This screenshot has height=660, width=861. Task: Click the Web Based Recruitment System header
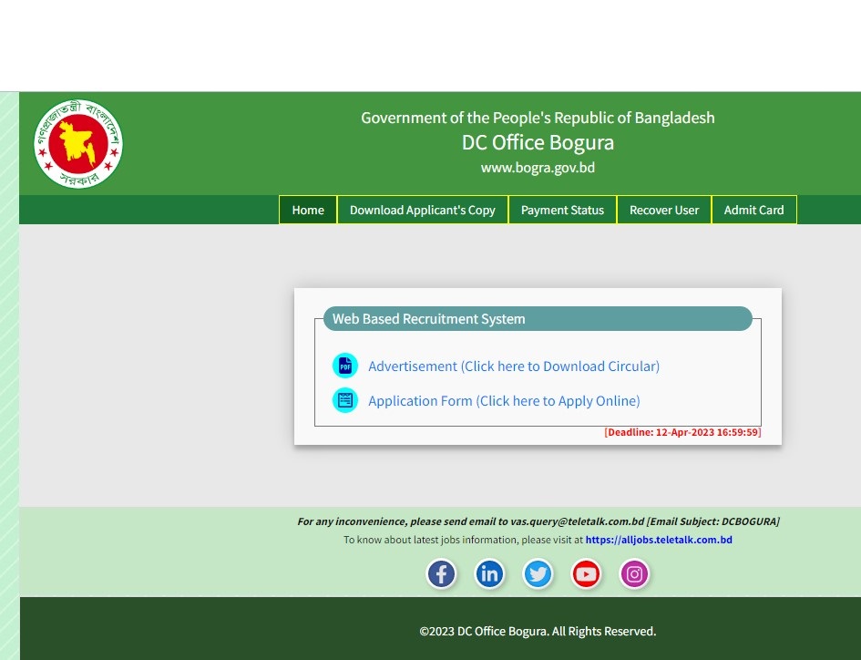(x=428, y=318)
